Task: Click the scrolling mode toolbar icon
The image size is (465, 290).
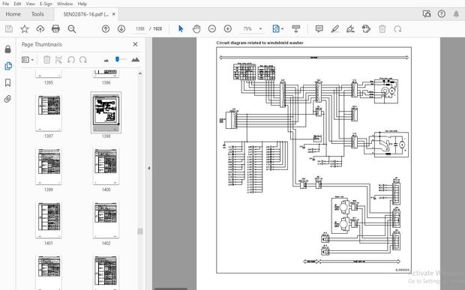Action: pos(295,28)
